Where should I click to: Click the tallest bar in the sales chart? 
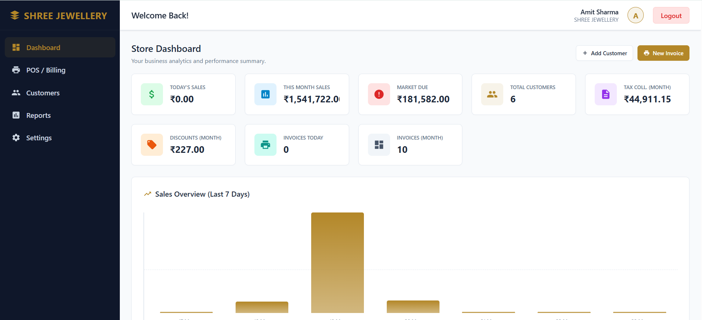(337, 263)
